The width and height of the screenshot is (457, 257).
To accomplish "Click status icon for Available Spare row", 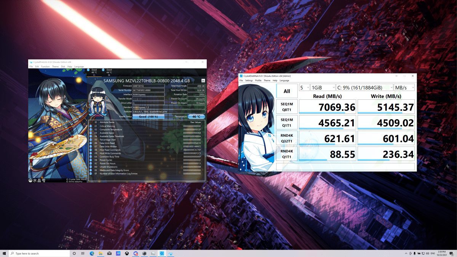I will tap(91, 133).
